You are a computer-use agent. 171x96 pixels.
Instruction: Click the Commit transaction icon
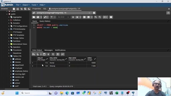coord(96,17)
